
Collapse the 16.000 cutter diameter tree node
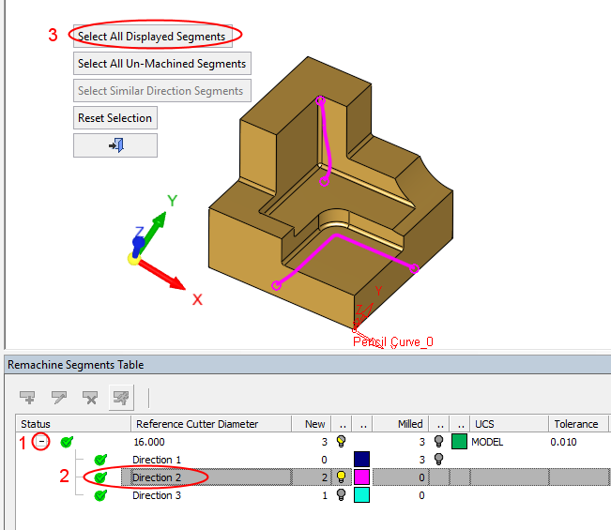pyautogui.click(x=41, y=442)
